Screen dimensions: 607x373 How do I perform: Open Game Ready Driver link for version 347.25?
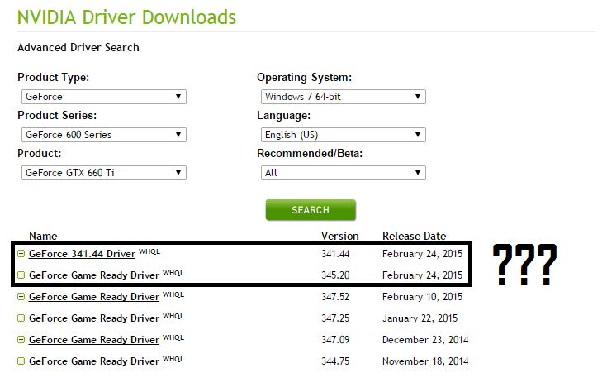94,318
